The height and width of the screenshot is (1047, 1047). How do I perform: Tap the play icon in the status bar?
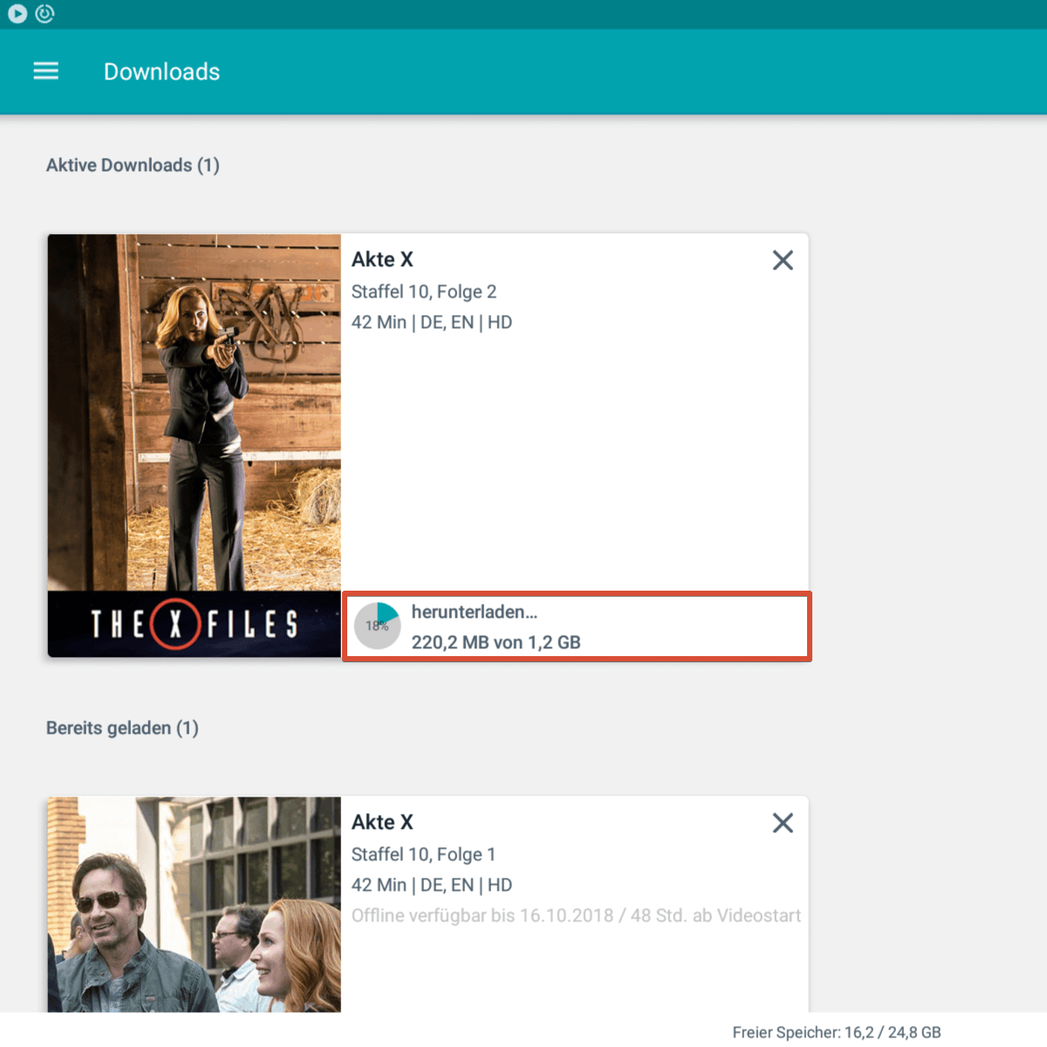17,14
